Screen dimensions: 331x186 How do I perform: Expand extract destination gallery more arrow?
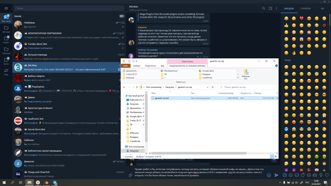click(x=238, y=78)
